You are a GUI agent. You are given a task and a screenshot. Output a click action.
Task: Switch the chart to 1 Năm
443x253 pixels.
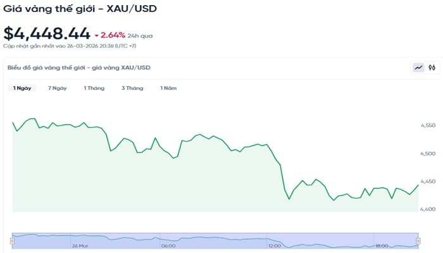pyautogui.click(x=168, y=88)
